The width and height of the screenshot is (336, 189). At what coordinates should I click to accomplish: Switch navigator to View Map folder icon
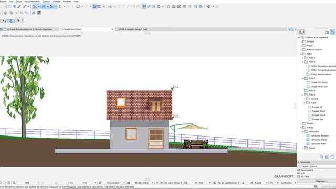[x=332, y=32]
